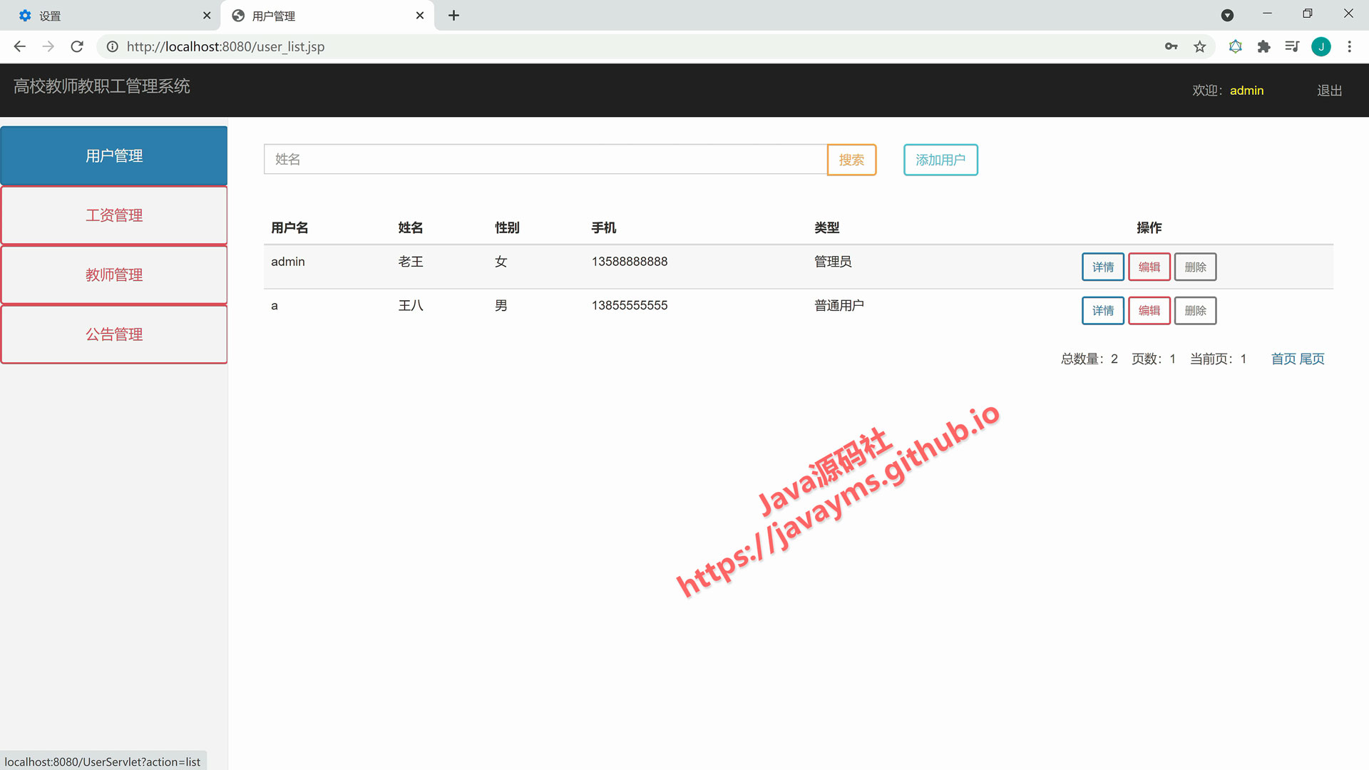1369x770 pixels.
Task: Click the 搜索 search button
Action: (851, 160)
